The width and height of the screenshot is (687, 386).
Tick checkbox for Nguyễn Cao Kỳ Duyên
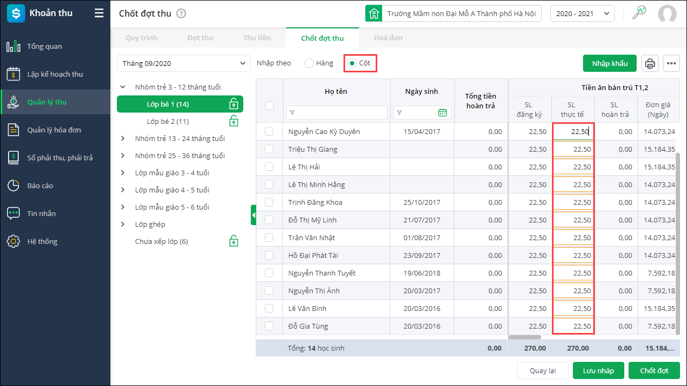click(x=269, y=131)
